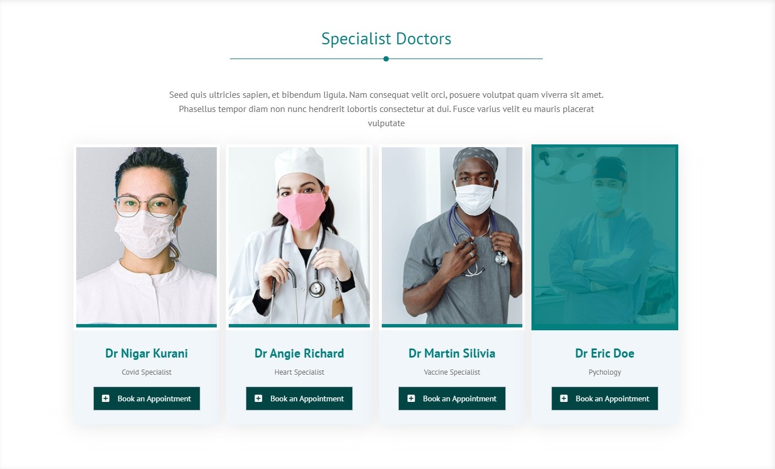Screen dimensions: 775x469
Task: Click plus icon on Angie Richard's appointment button
Action: pyautogui.click(x=258, y=399)
